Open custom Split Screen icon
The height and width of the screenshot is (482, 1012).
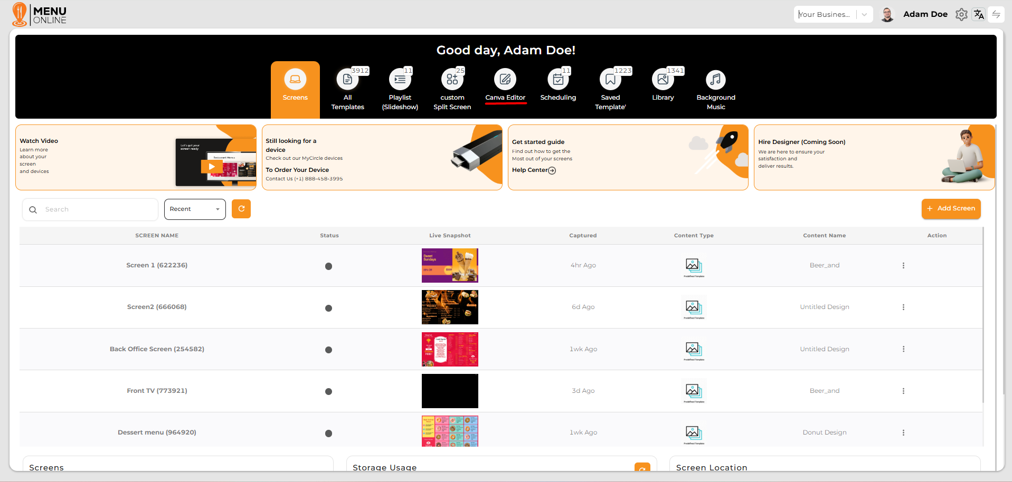[x=452, y=80]
